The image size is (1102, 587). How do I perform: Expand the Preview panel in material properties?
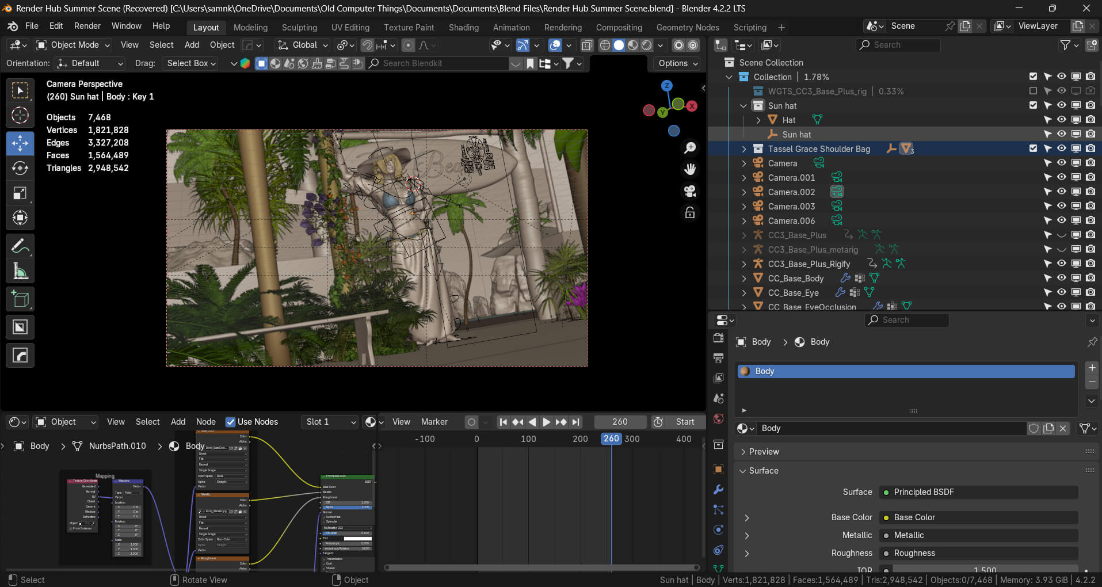pos(763,452)
